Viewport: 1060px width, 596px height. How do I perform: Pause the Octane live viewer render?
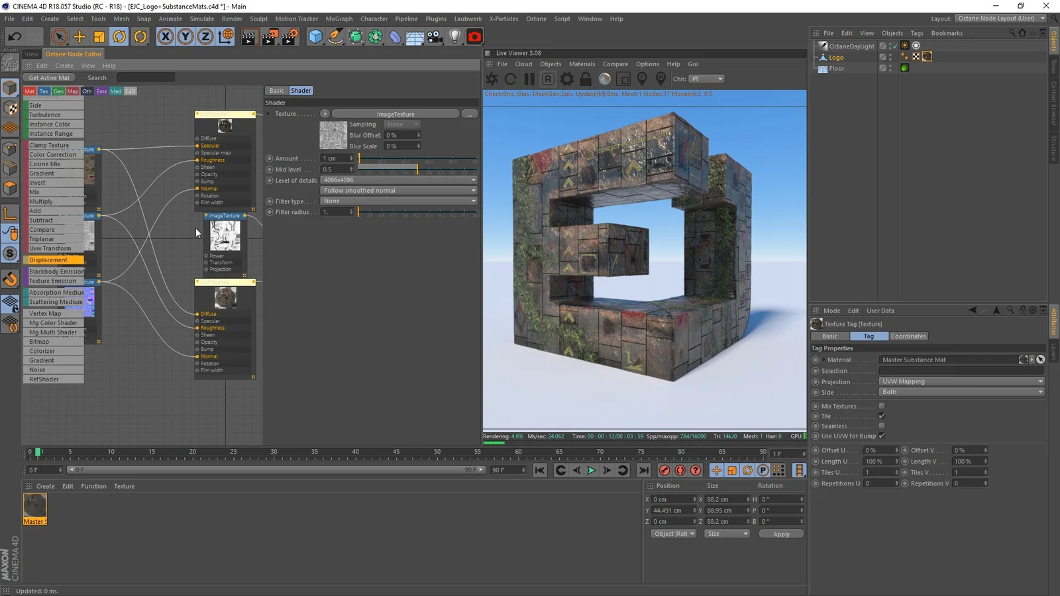tap(529, 79)
